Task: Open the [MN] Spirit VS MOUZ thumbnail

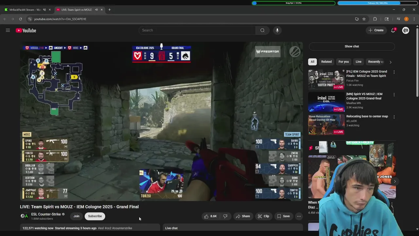Action: tap(326, 102)
